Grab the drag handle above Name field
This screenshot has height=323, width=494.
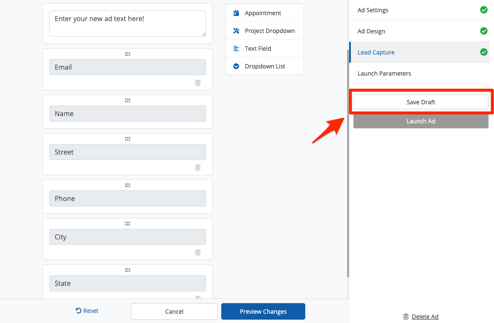pos(128,100)
